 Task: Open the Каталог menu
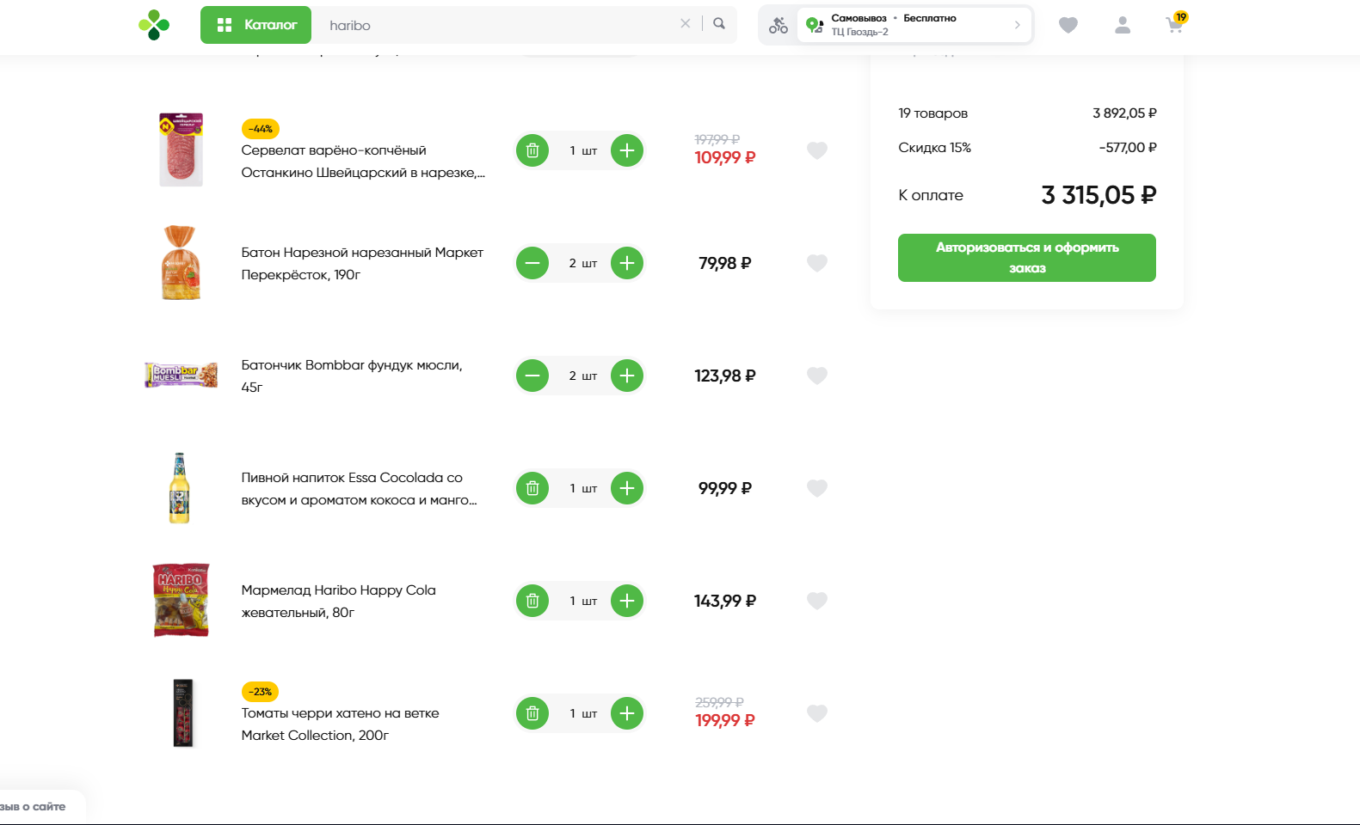(x=255, y=25)
